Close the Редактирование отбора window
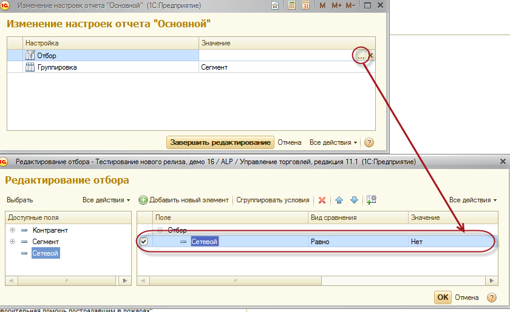The image size is (510, 312). (x=503, y=161)
